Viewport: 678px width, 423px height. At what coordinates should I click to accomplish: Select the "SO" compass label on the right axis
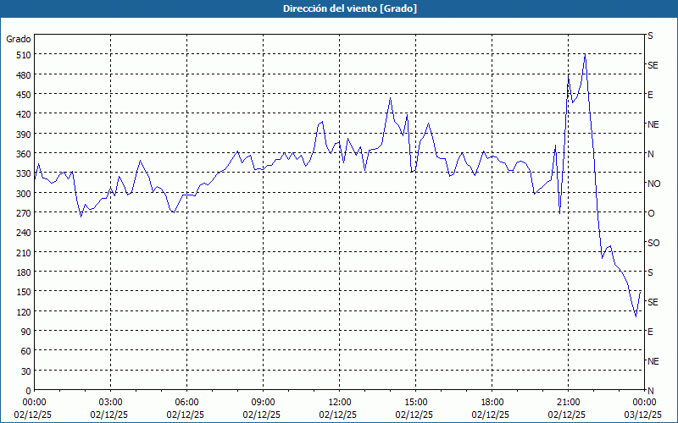coord(653,243)
